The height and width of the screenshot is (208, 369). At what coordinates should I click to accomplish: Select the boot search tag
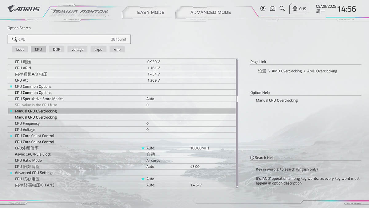20,49
